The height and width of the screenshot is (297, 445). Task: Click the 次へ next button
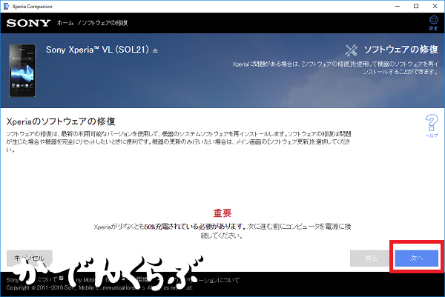(x=417, y=258)
